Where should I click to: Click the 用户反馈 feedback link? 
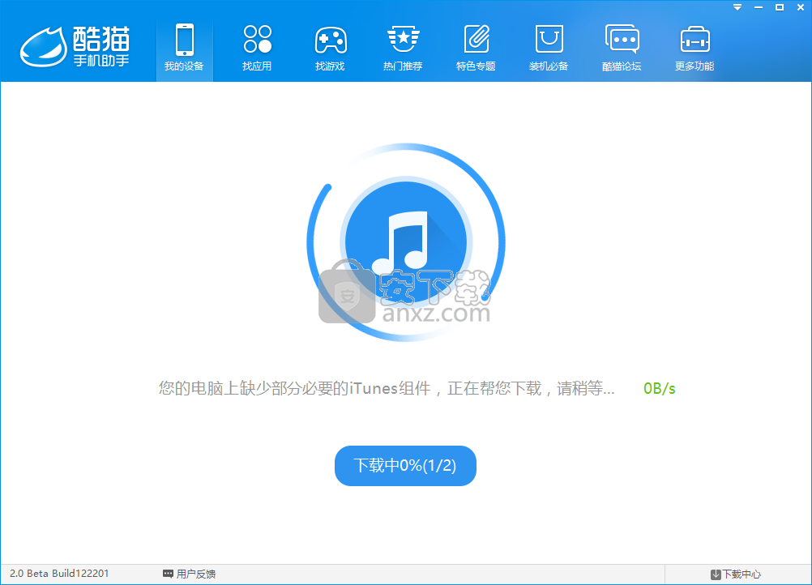pos(189,574)
